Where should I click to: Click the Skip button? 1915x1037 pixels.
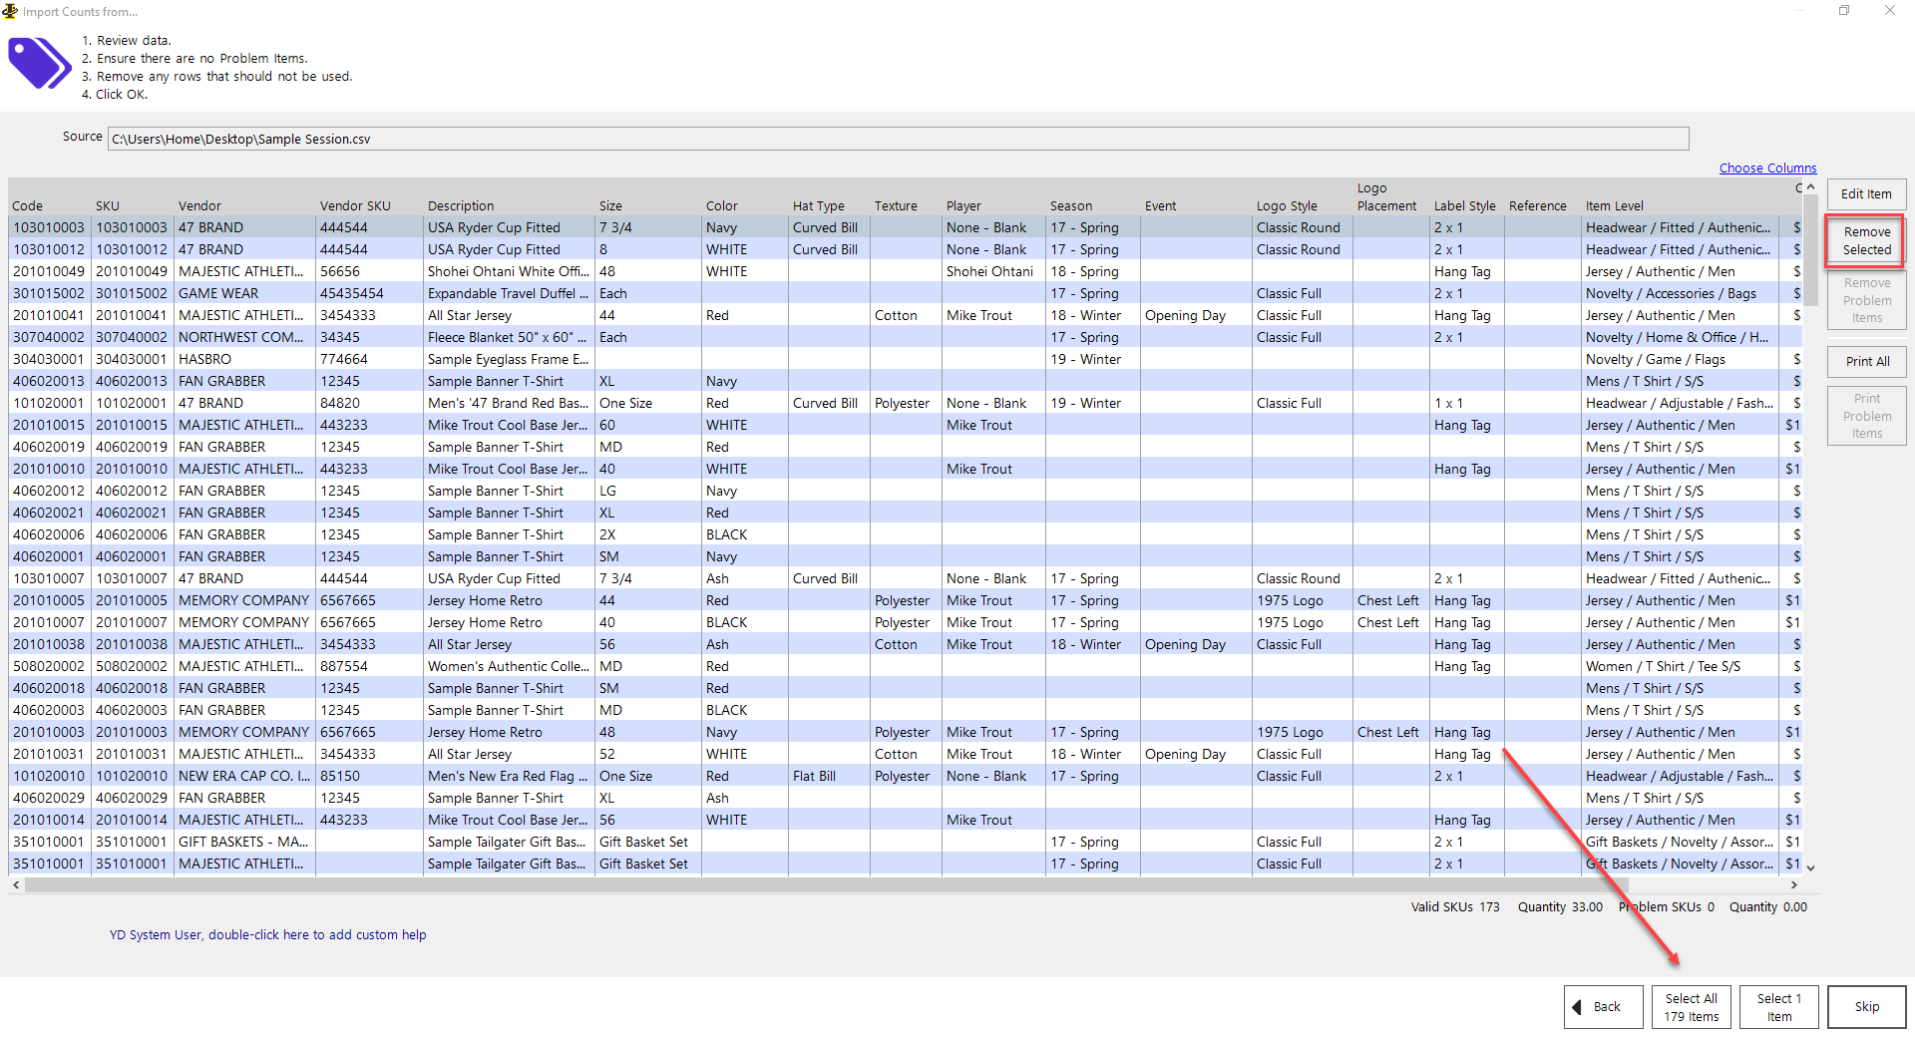[x=1866, y=1007]
